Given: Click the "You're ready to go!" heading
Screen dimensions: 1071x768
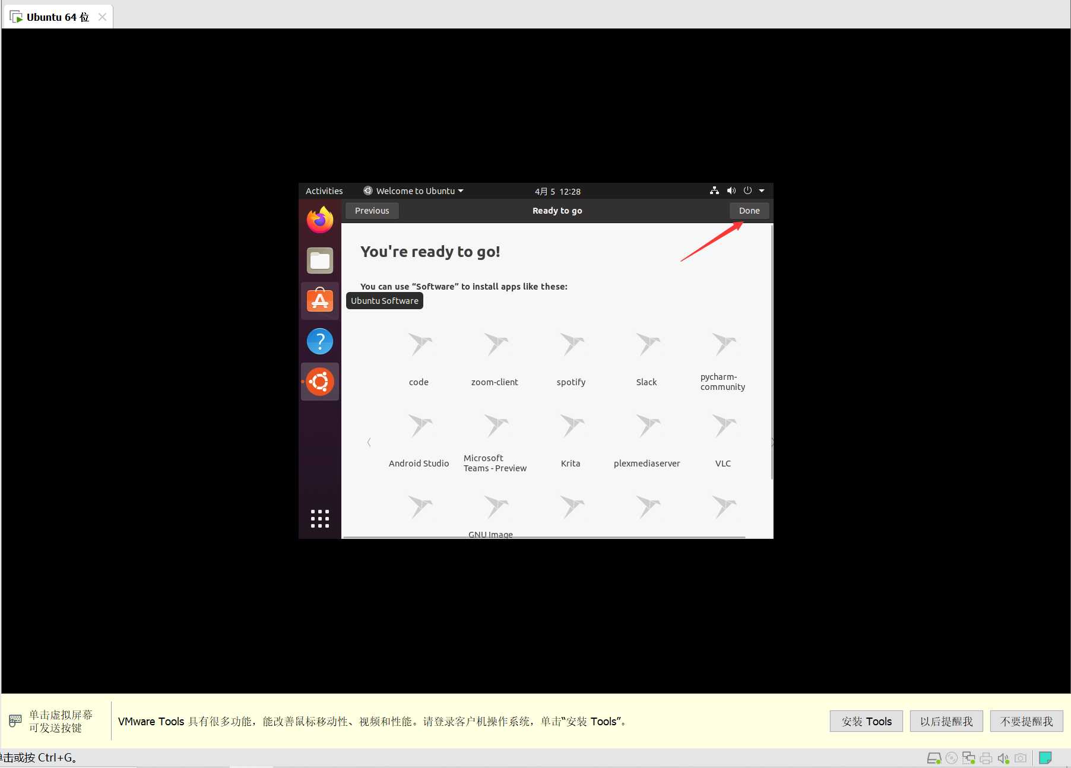Looking at the screenshot, I should pyautogui.click(x=430, y=252).
